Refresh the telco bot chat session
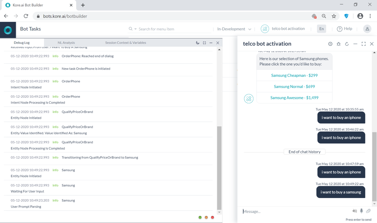Screen dimensions: 377x223 (347, 44)
